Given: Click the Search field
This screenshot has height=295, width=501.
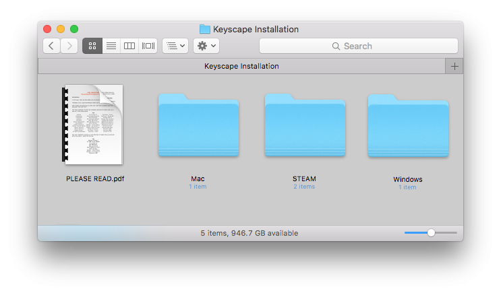Looking at the screenshot, I should (359, 46).
